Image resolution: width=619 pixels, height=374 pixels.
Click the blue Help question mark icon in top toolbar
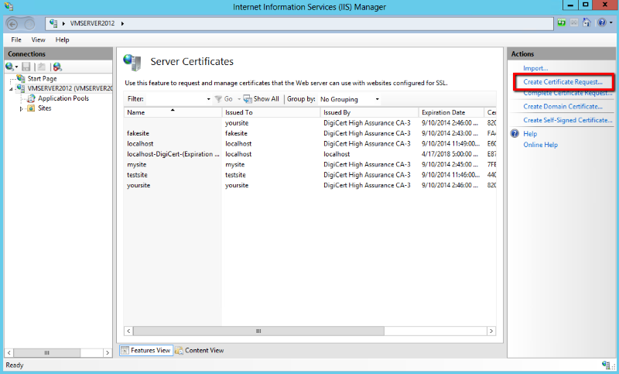(x=600, y=23)
